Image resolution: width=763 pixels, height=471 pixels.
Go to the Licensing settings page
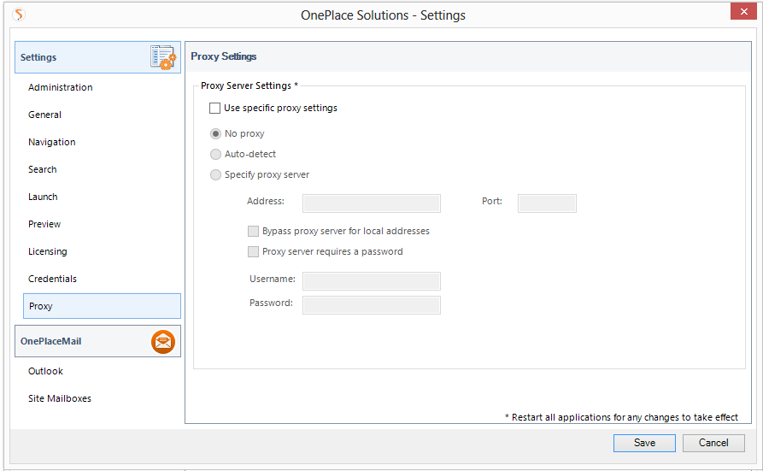point(48,251)
